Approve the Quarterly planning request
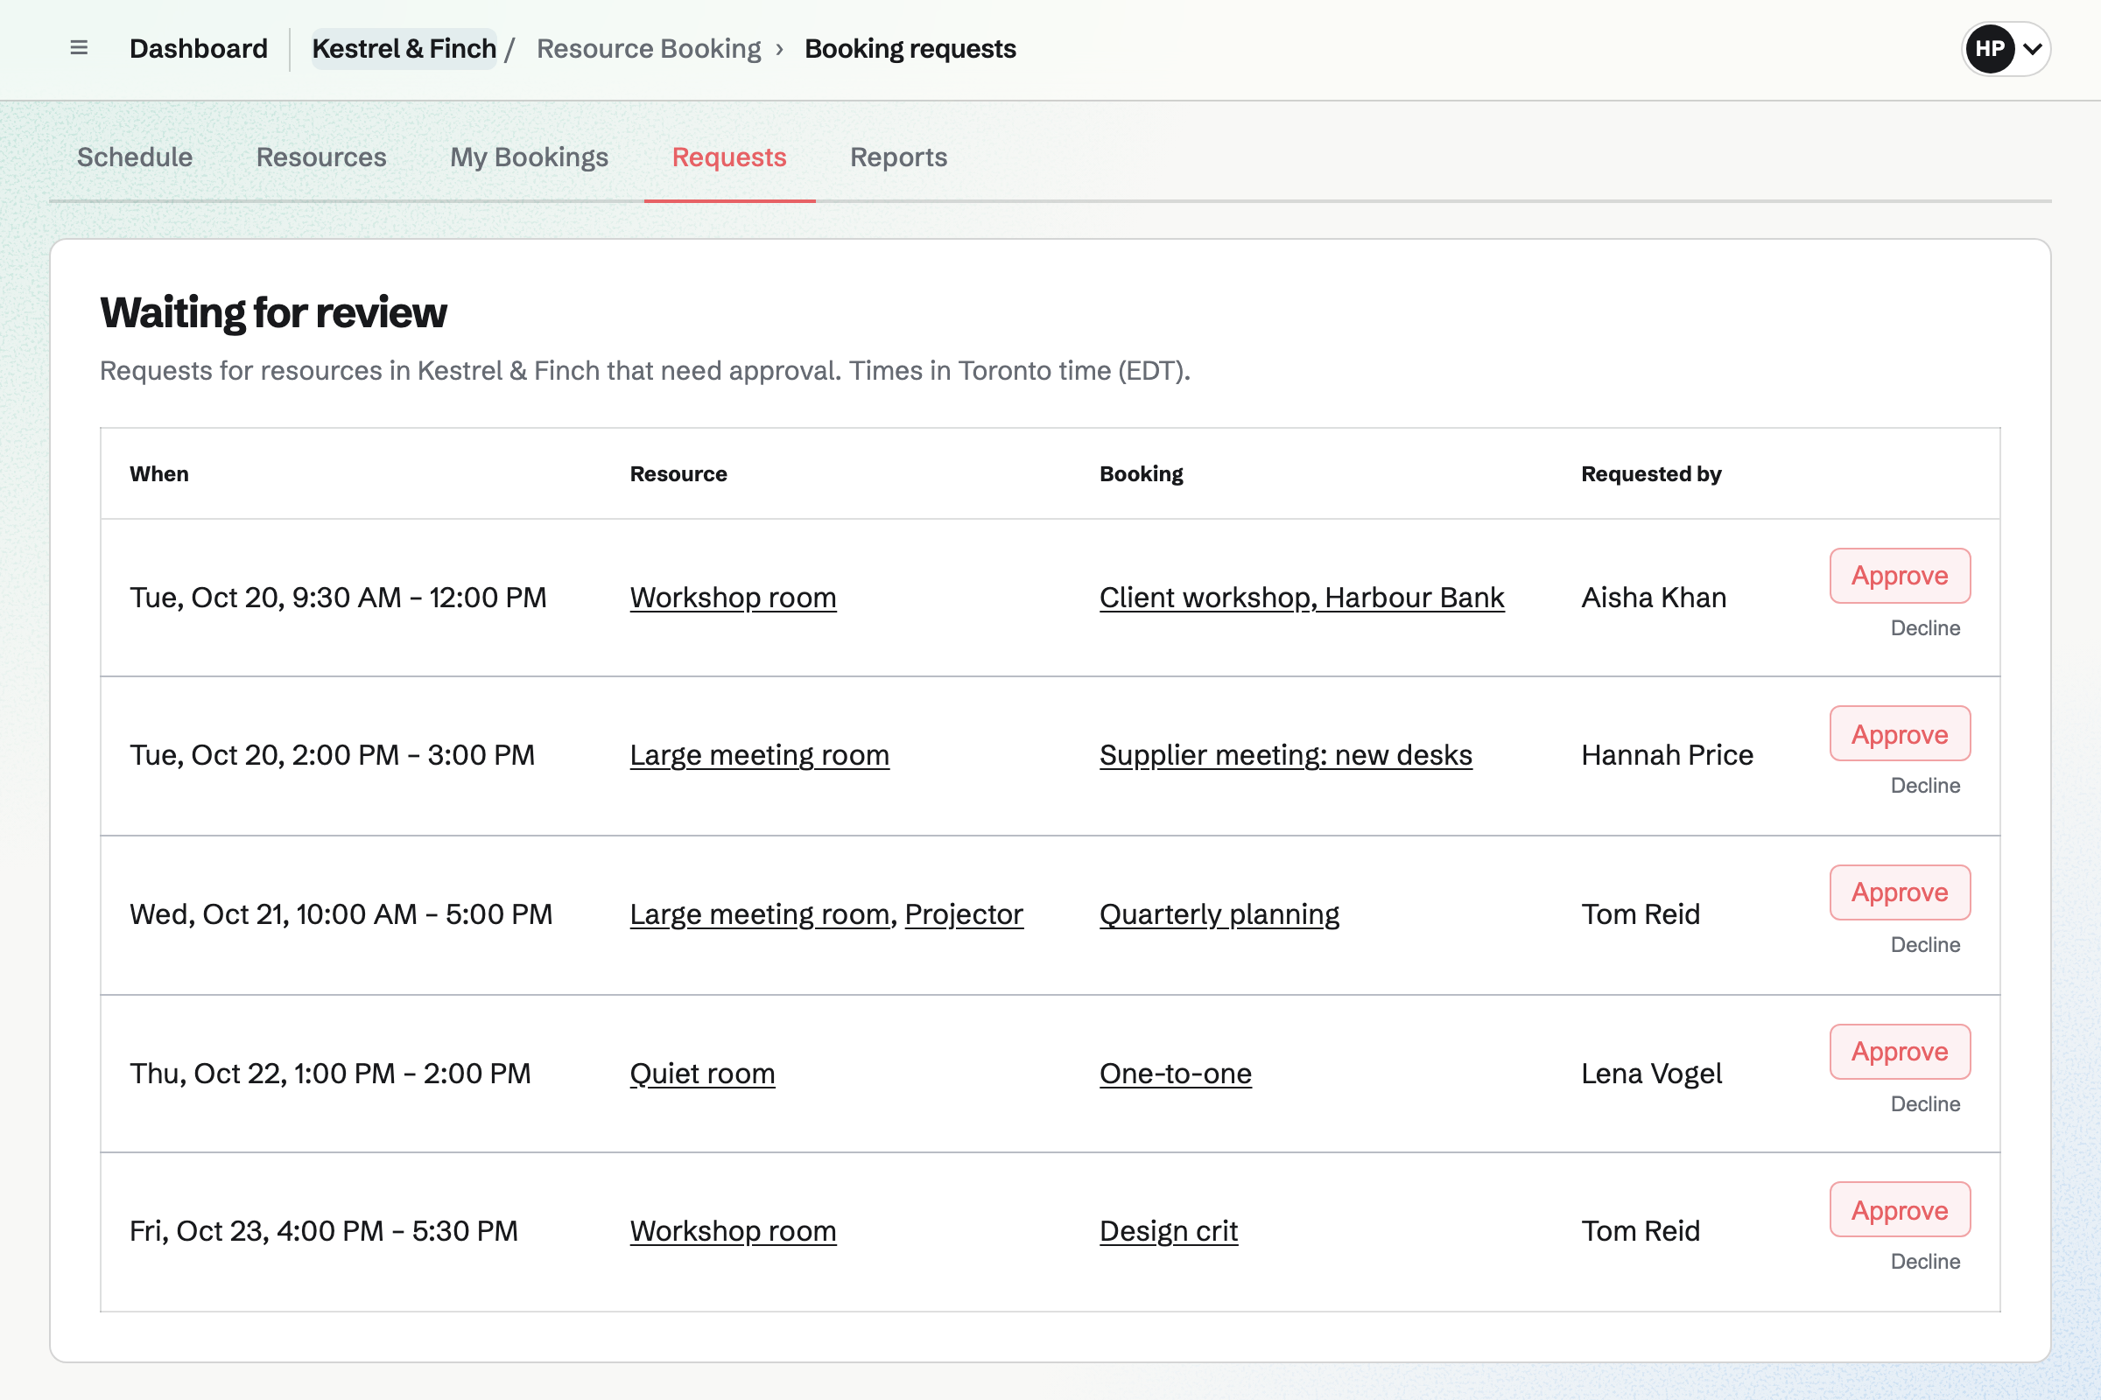The width and height of the screenshot is (2101, 1400). click(x=1899, y=892)
